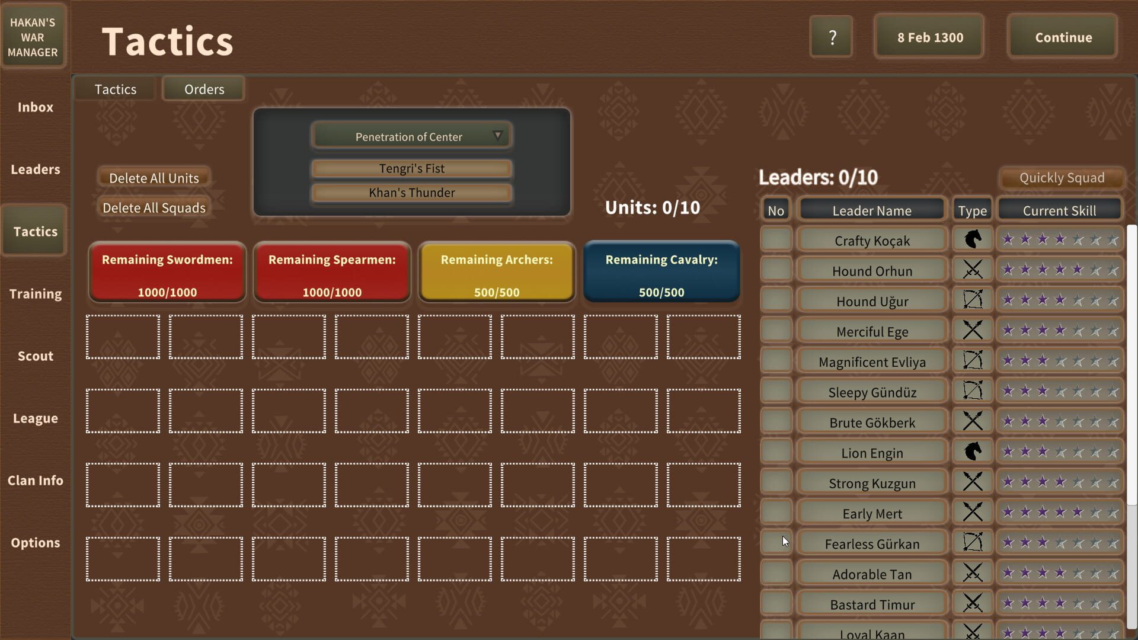Sort the list by the Type header
1138x640 pixels.
click(x=972, y=210)
